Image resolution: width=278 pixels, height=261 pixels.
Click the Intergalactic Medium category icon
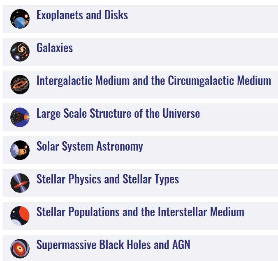20,85
